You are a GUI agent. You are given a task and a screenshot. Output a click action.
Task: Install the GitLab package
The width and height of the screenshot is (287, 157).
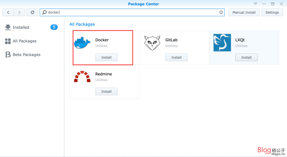click(x=177, y=57)
